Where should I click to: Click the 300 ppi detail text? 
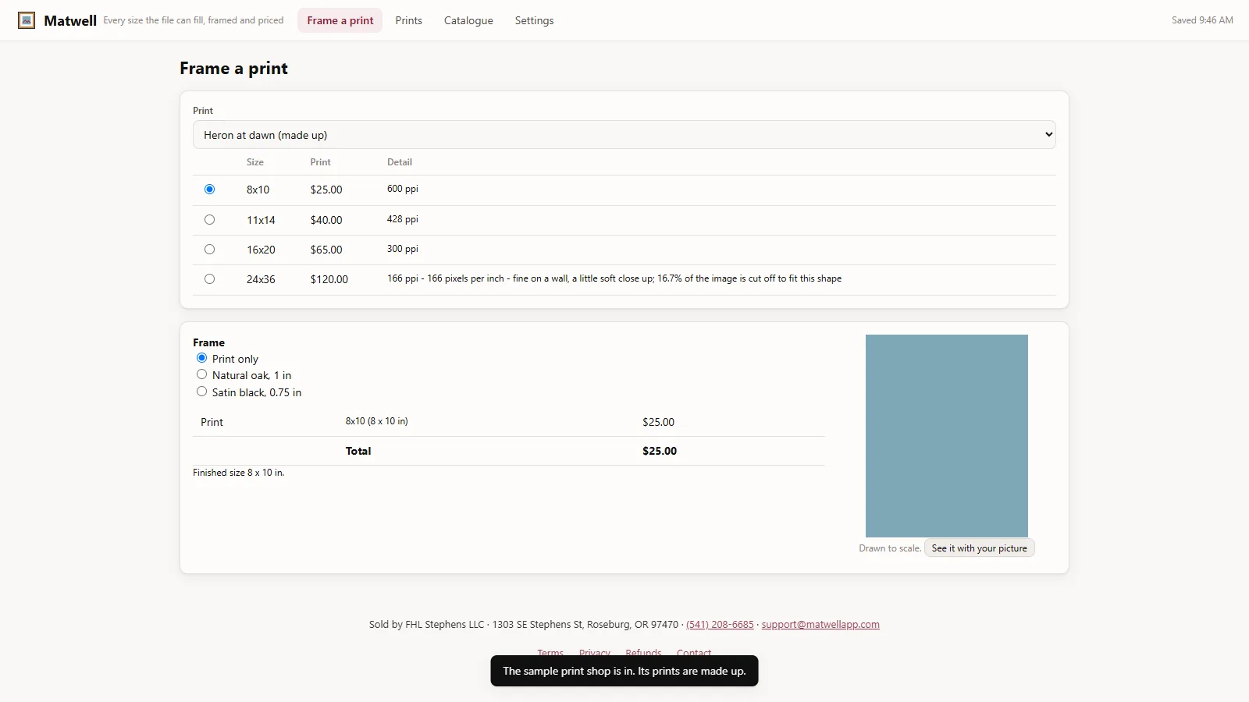[403, 249]
